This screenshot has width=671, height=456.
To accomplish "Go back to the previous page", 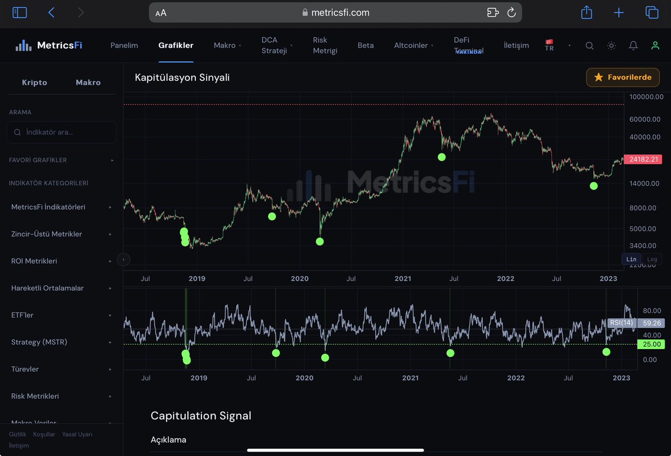I will [x=51, y=12].
